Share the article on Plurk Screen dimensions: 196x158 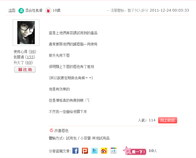[x=85, y=151]
